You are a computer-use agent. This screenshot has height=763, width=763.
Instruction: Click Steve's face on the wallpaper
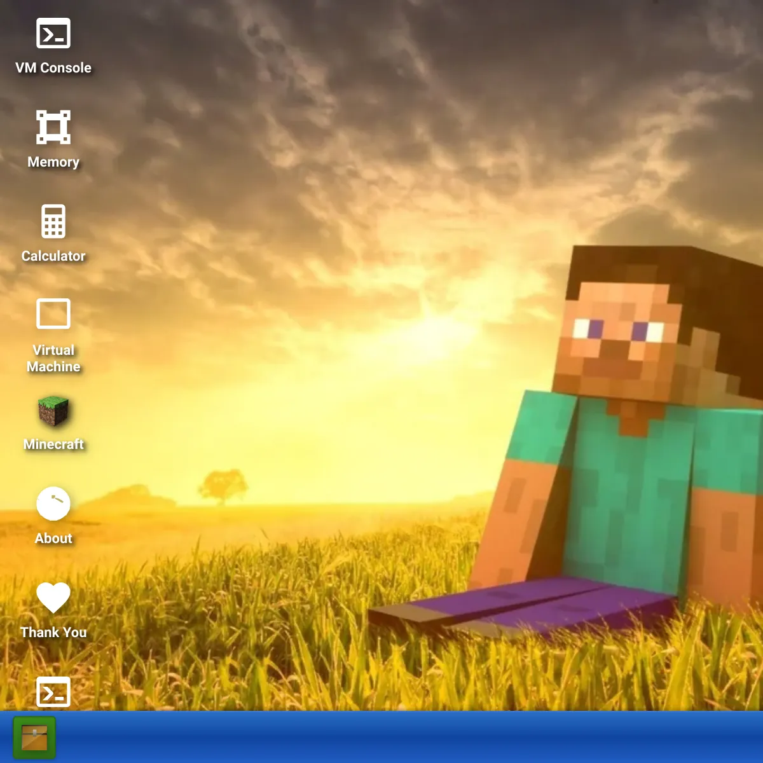(x=617, y=337)
